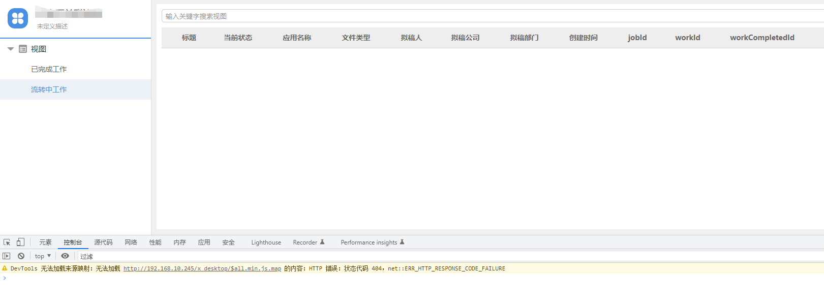Switch to the 元素 DevTools tab
This screenshot has height=304, width=824.
point(45,242)
